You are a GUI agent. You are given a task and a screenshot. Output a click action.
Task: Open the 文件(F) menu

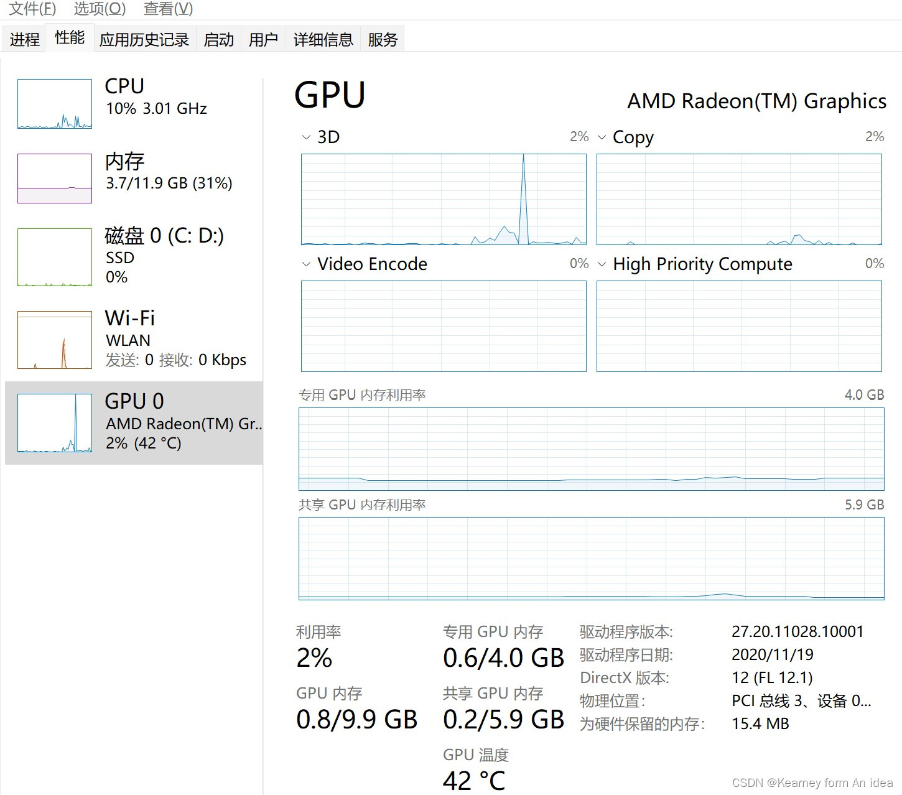tap(32, 9)
